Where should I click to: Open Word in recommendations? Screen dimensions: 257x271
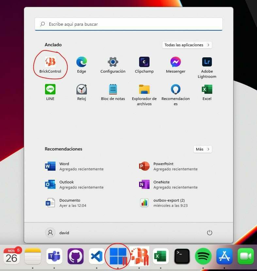(74, 166)
